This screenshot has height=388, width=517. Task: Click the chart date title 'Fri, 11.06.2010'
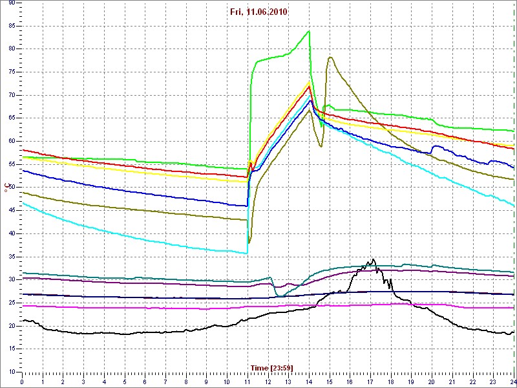point(258,12)
